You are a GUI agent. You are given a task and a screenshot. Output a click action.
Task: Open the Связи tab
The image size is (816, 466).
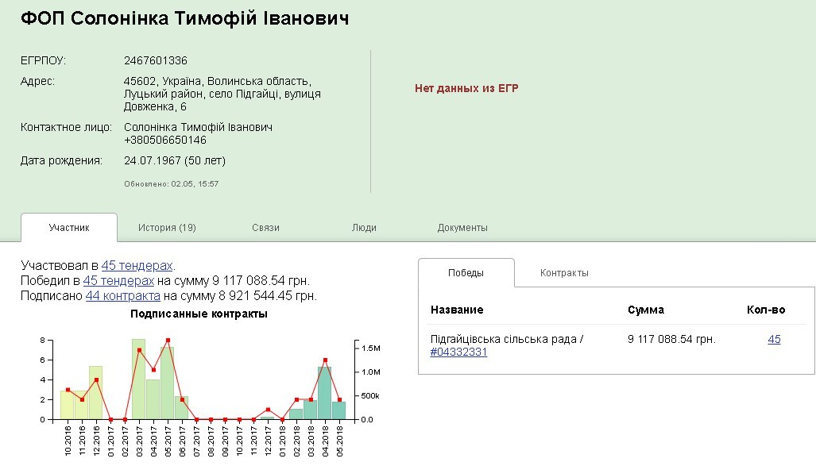click(x=265, y=228)
